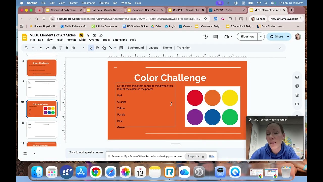Click the camera meeting icon
Screen dimensions: 323x182
coord(226,37)
